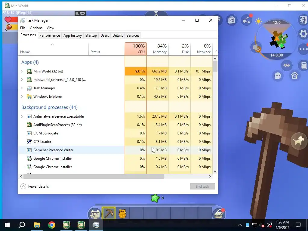
Task: Open the chat bubble icon
Action: [278, 76]
